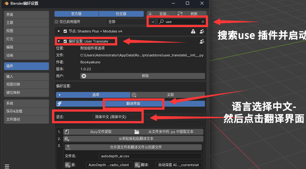Open 系统 preferences section
306x169 pixels.
point(26,103)
